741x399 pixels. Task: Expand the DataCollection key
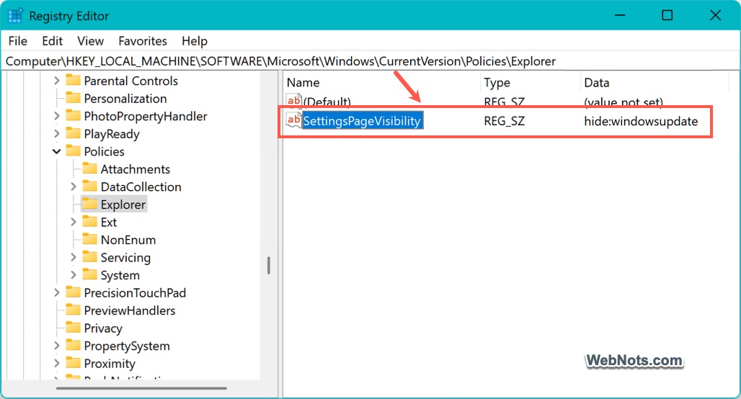74,187
